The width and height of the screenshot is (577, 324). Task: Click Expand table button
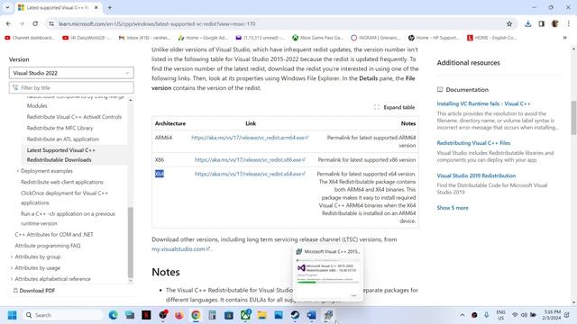click(x=395, y=107)
